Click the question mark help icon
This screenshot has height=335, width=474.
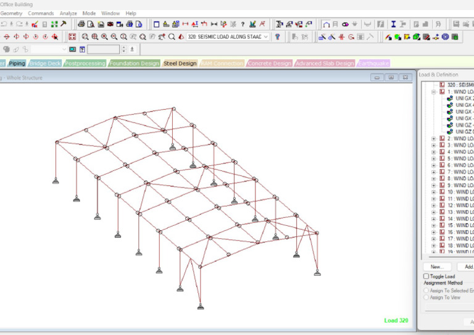coord(243,25)
